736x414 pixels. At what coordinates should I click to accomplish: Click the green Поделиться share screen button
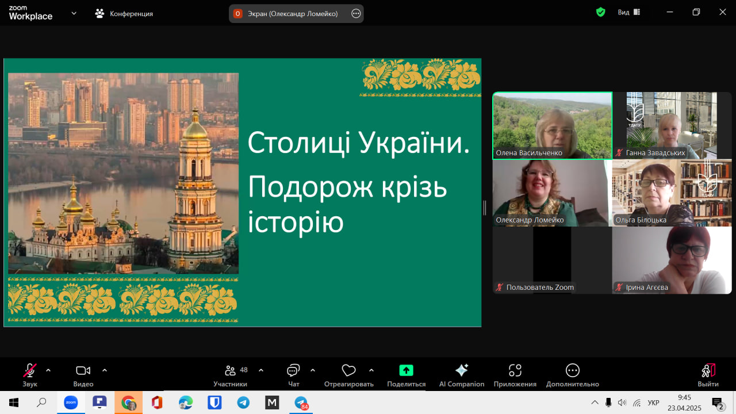click(x=406, y=371)
